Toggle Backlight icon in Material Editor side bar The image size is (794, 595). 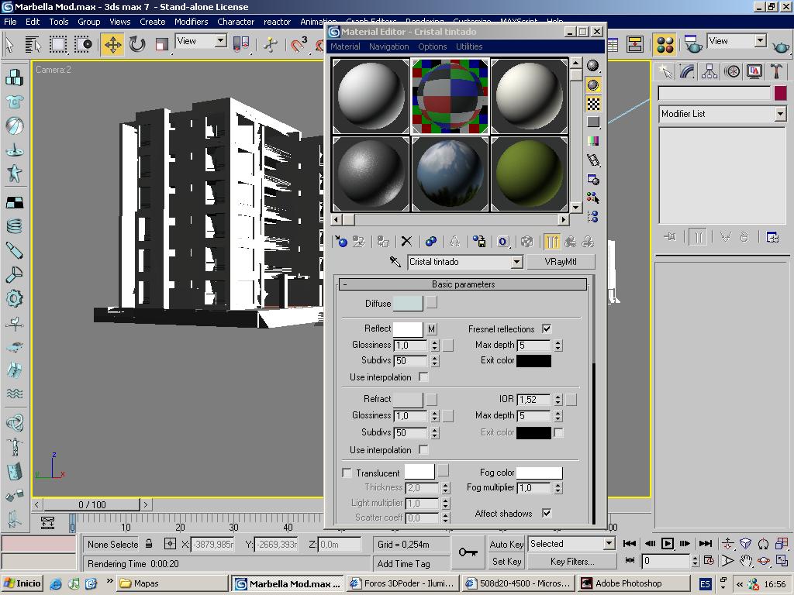click(593, 84)
